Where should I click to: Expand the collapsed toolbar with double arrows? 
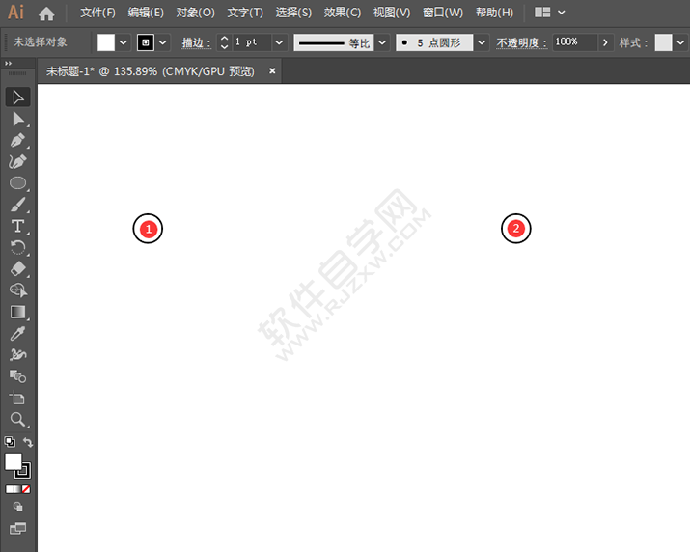coord(8,64)
